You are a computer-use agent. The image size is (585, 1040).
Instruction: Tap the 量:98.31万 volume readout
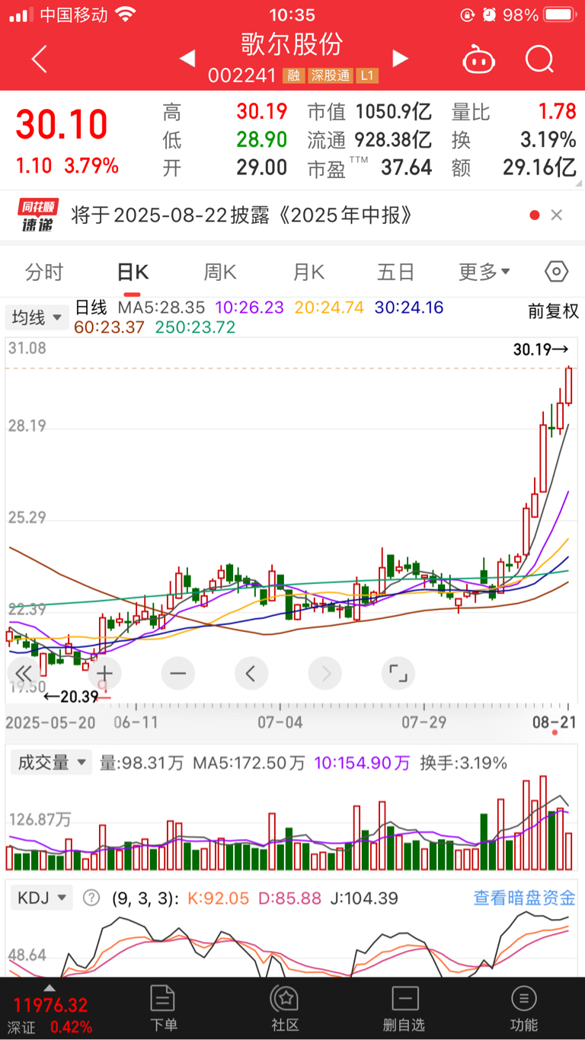142,762
